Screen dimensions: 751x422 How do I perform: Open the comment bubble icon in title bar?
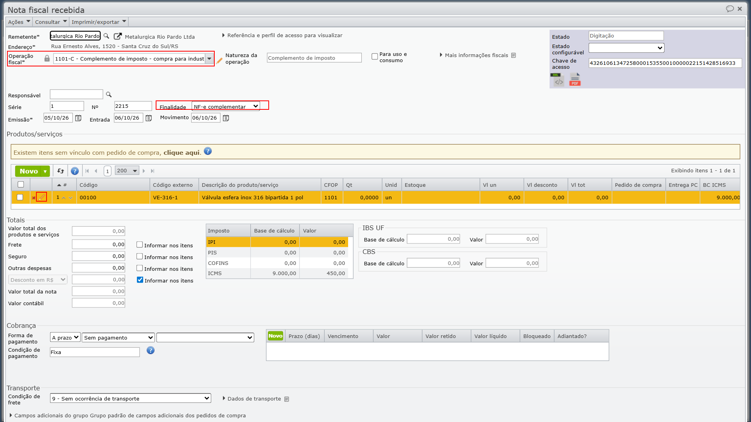click(729, 9)
